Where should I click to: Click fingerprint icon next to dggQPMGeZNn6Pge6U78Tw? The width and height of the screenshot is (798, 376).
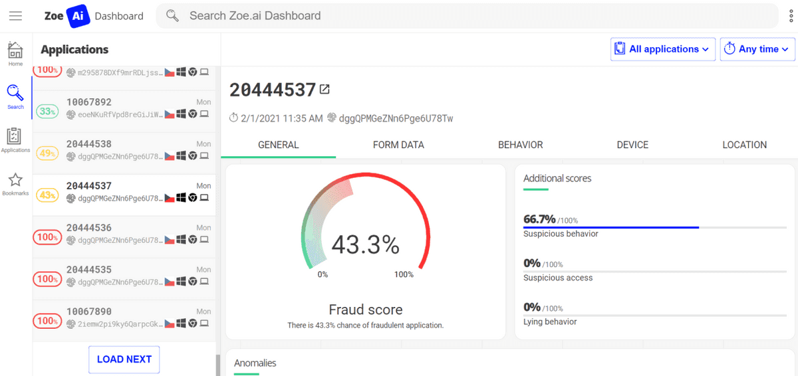pos(332,118)
